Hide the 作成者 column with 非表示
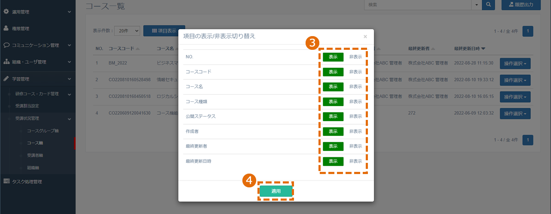The width and height of the screenshot is (551, 214). point(355,131)
